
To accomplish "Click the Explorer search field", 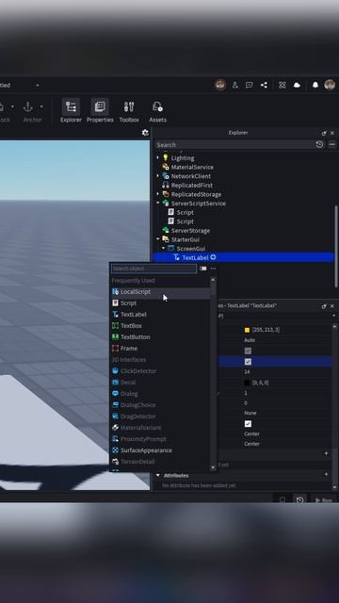I will (x=234, y=144).
